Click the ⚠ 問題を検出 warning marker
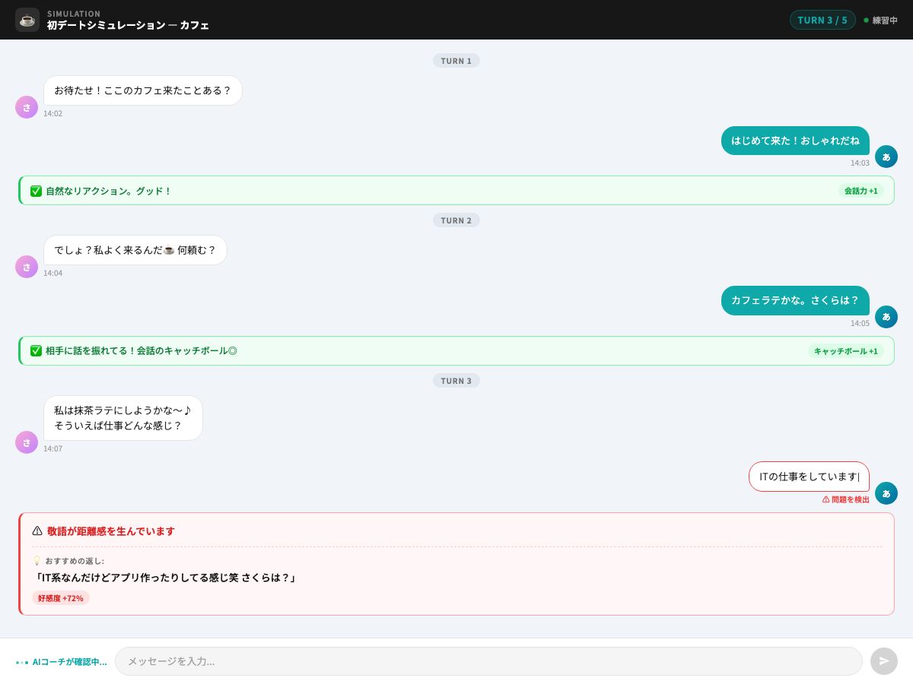 coord(846,499)
